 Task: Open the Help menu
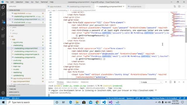point(51,2)
